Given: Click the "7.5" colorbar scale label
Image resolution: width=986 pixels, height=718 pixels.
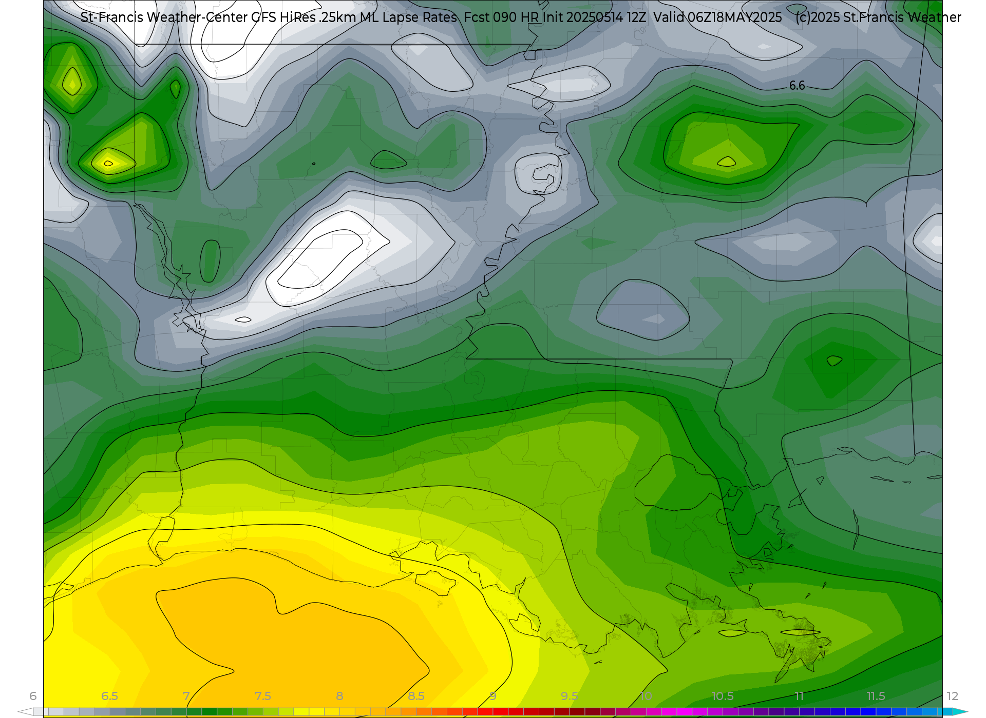Looking at the screenshot, I should click(x=263, y=696).
